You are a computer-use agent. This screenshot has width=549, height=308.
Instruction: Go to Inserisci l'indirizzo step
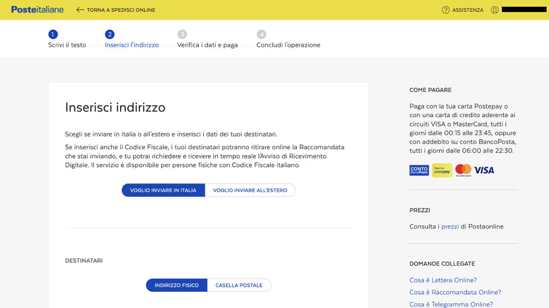pos(131,45)
